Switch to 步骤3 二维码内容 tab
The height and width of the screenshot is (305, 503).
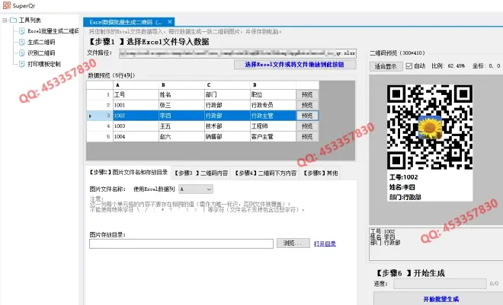point(201,173)
